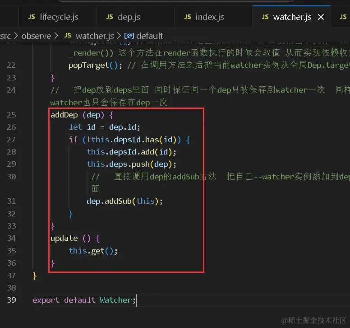Screen dimensions: 350x328
Task: Click the JS icon on watcher.js tab
Action: [x=265, y=17]
